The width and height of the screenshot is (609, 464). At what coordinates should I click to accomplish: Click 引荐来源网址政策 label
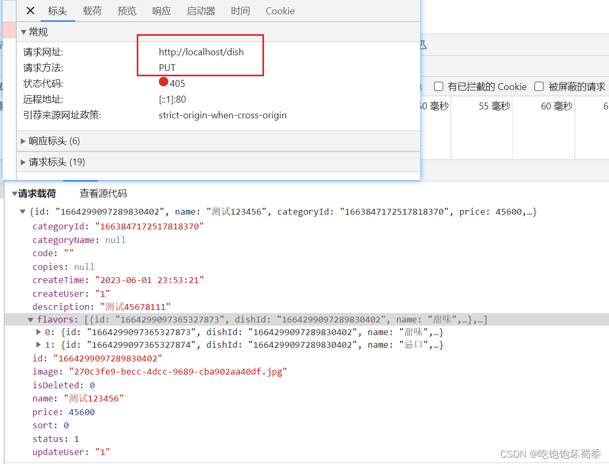pyautogui.click(x=62, y=115)
